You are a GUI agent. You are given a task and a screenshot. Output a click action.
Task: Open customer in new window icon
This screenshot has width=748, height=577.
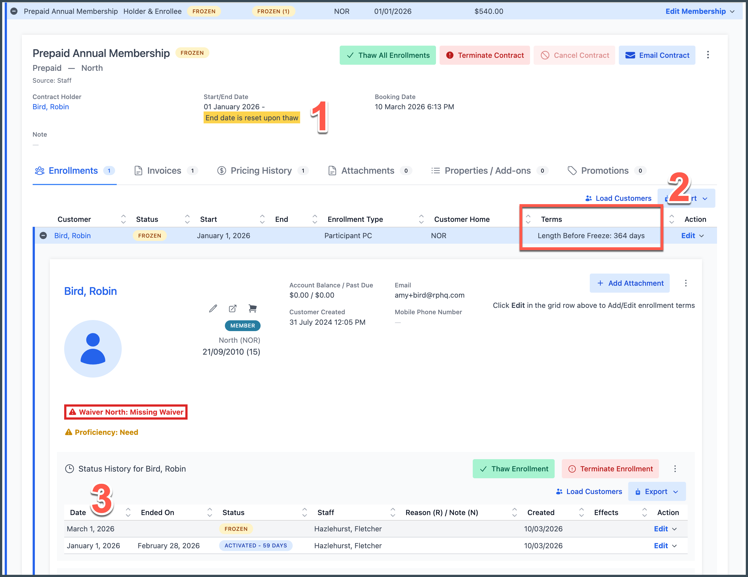tap(233, 308)
